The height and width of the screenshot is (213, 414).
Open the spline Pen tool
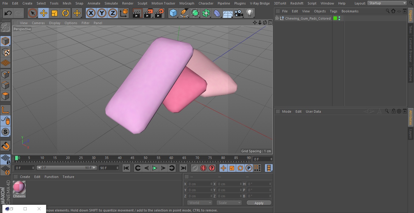(x=184, y=13)
